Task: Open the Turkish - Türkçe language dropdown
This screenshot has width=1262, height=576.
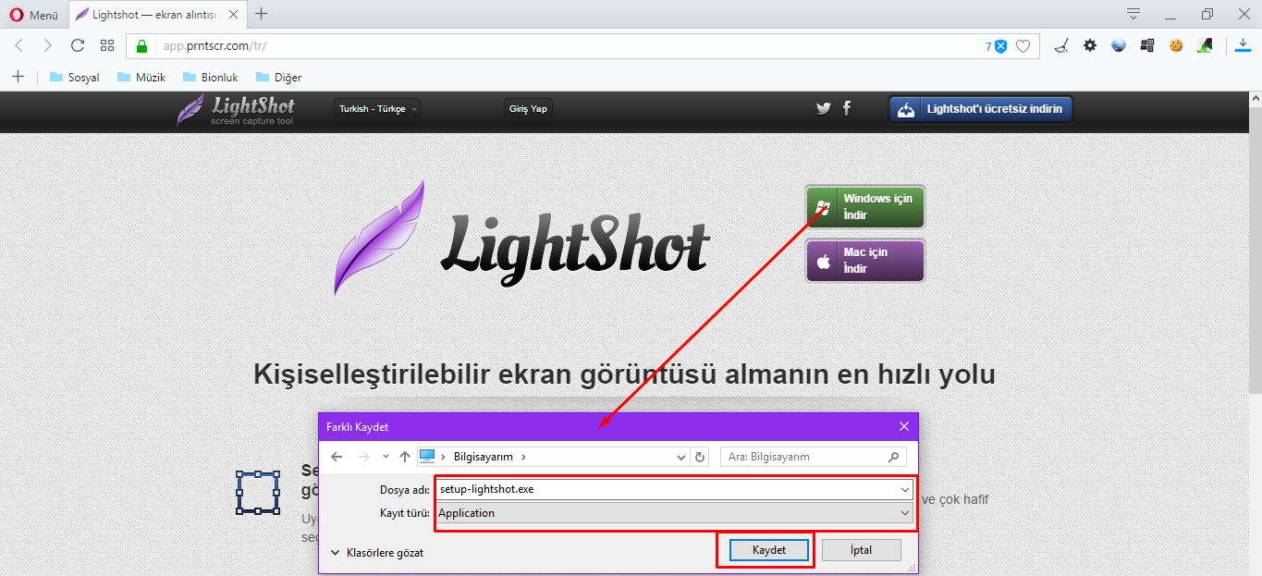Action: tap(376, 109)
